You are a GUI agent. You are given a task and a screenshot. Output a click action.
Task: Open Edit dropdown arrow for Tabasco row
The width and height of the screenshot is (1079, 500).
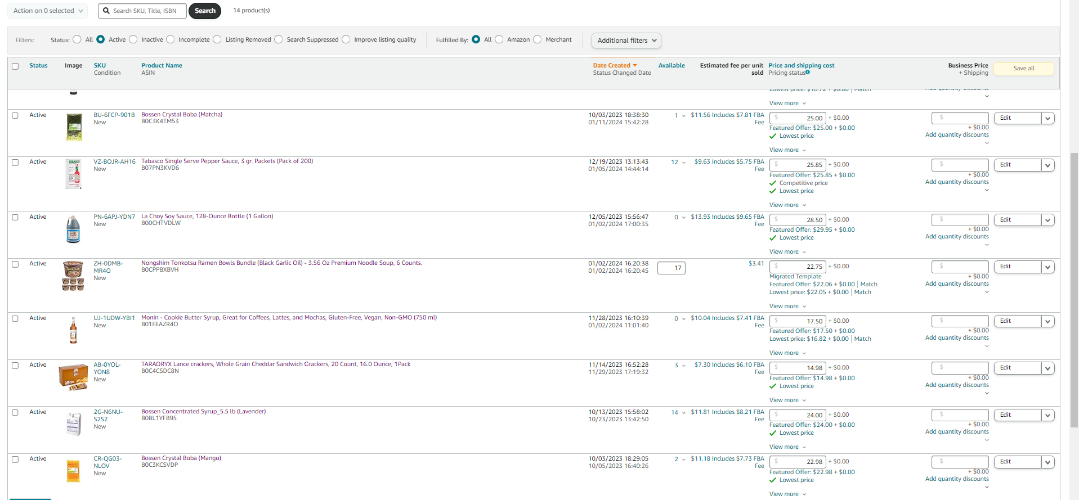(1047, 165)
